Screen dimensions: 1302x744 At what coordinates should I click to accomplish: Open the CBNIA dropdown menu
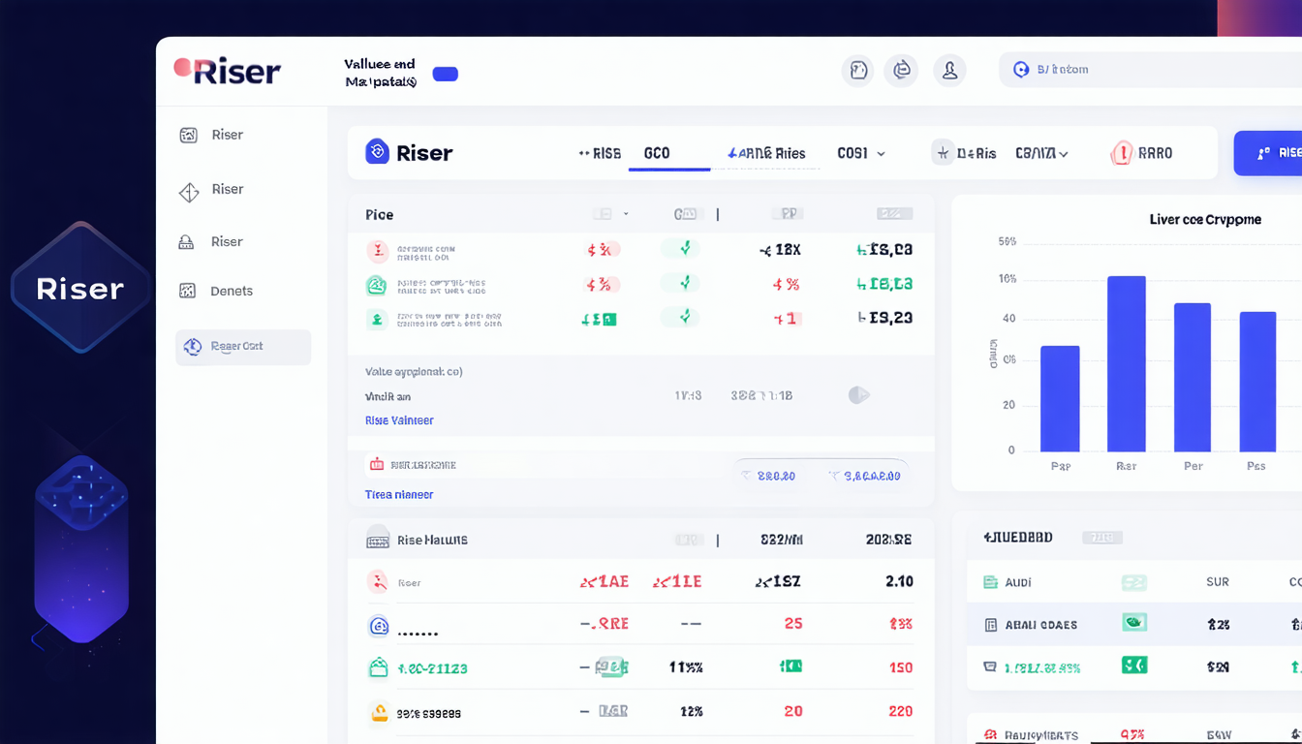pyautogui.click(x=1041, y=153)
